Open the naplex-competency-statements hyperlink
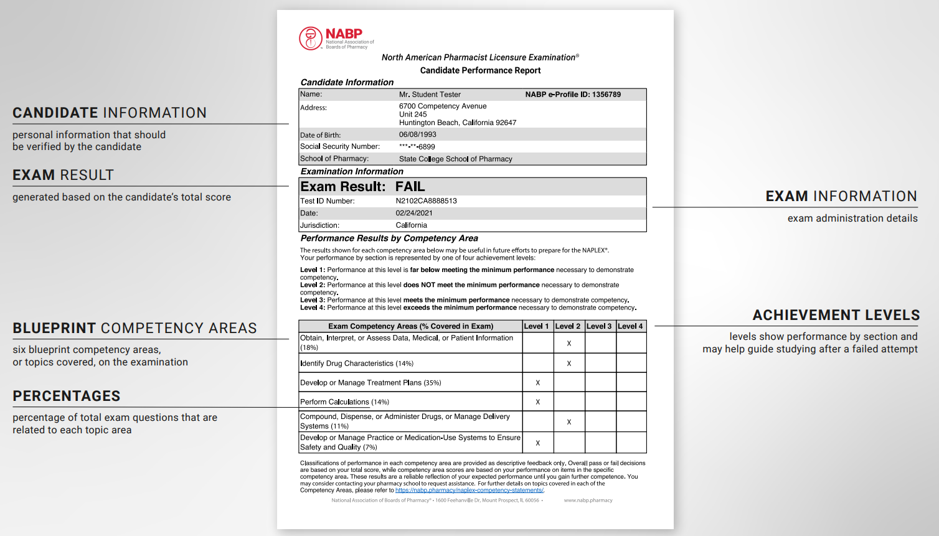939x536 pixels. [x=469, y=491]
